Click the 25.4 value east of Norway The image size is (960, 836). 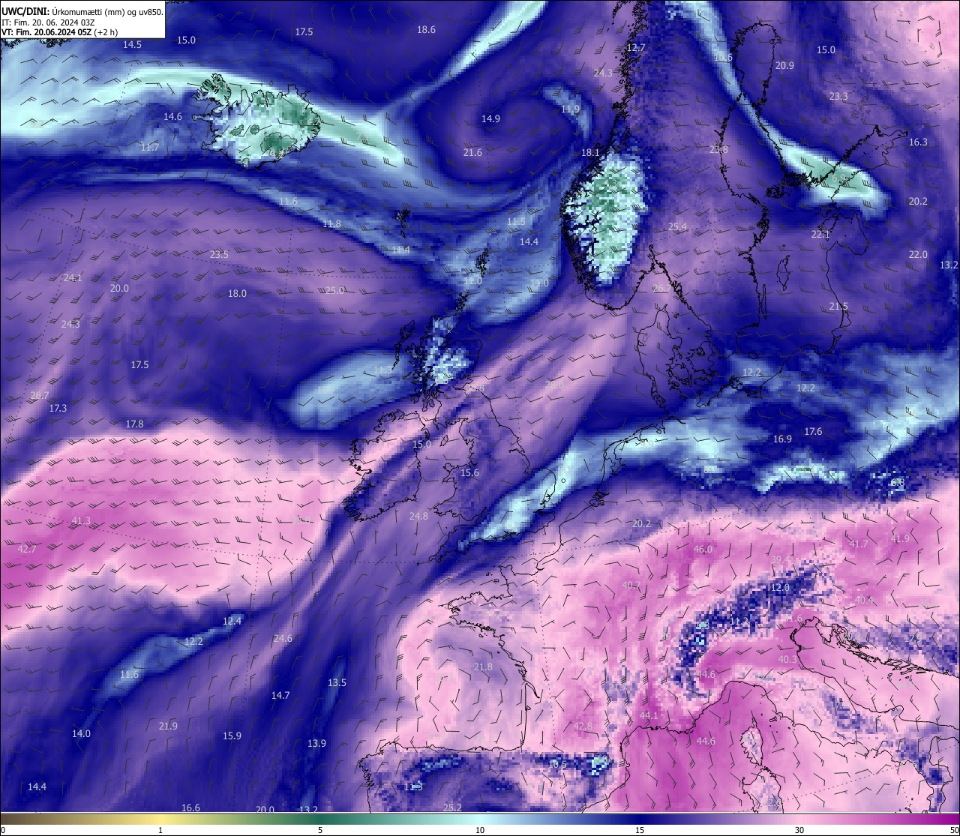point(677,227)
